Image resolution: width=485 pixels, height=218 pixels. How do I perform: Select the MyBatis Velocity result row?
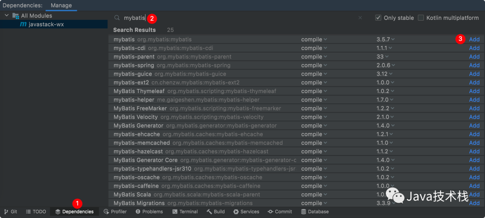coord(295,117)
